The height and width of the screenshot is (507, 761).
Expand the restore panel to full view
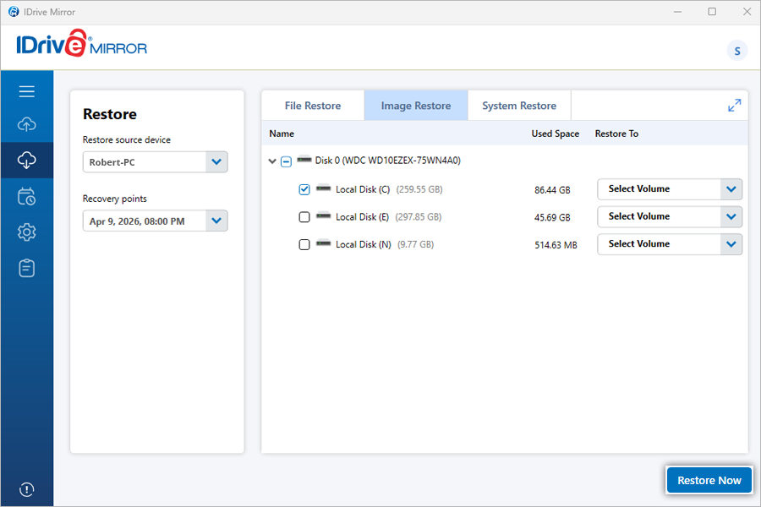734,106
